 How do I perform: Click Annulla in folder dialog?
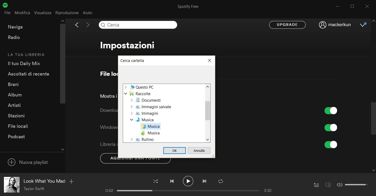coord(199,151)
